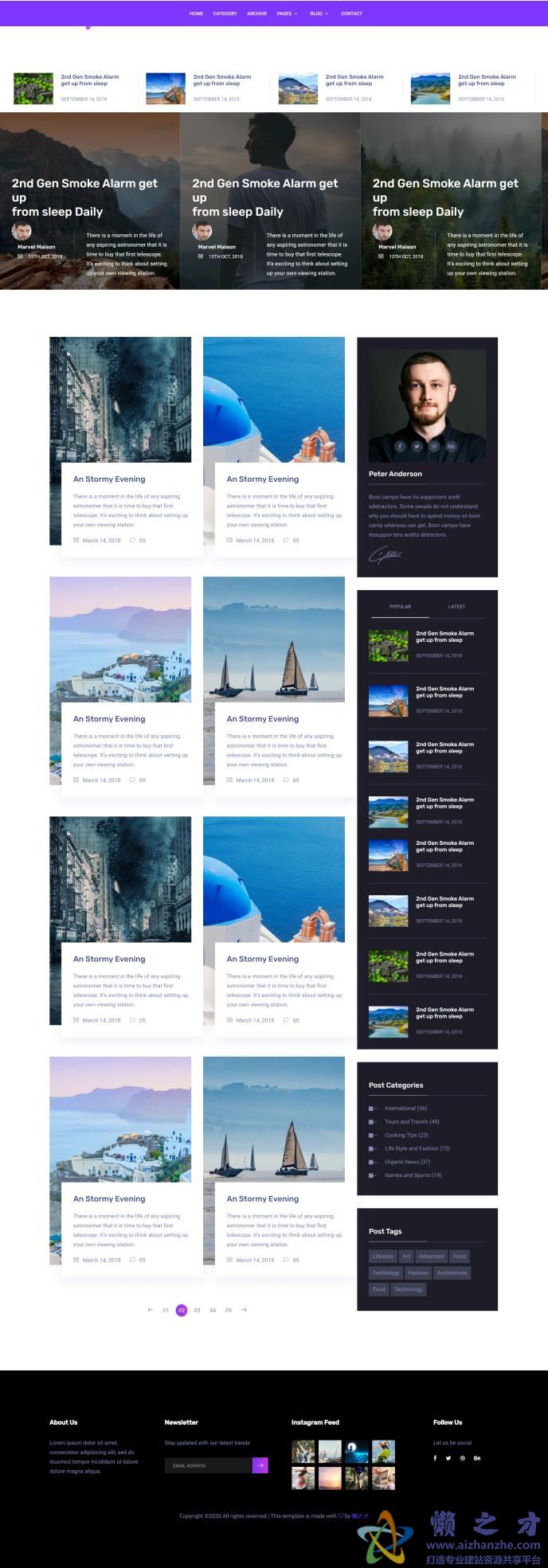Open the footer Twitter icon under Follow Us
This screenshot has height=1568, width=548.
point(448,1458)
